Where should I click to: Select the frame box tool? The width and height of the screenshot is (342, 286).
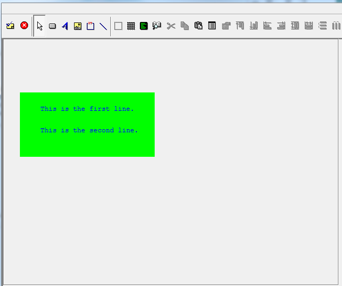point(90,26)
